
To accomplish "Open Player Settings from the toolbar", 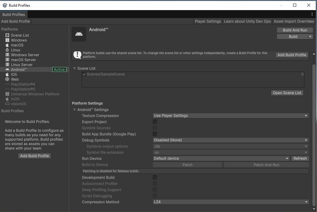I will pos(208,21).
